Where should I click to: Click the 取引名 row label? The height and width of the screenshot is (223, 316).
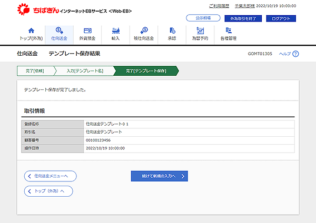pos(30,132)
